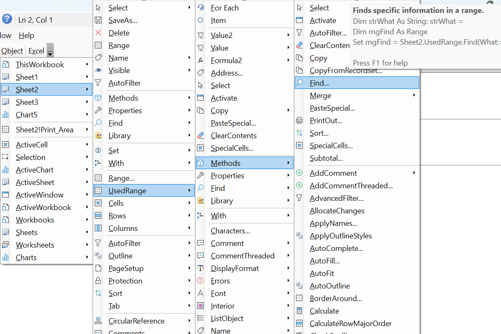Click the Visible eye icon
This screenshot has width=501, height=334.
coord(98,70)
